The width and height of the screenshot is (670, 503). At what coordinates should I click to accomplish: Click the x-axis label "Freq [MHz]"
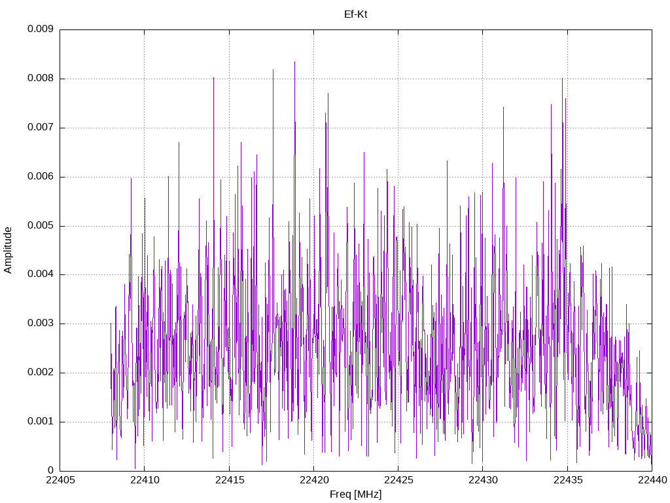pyautogui.click(x=355, y=494)
